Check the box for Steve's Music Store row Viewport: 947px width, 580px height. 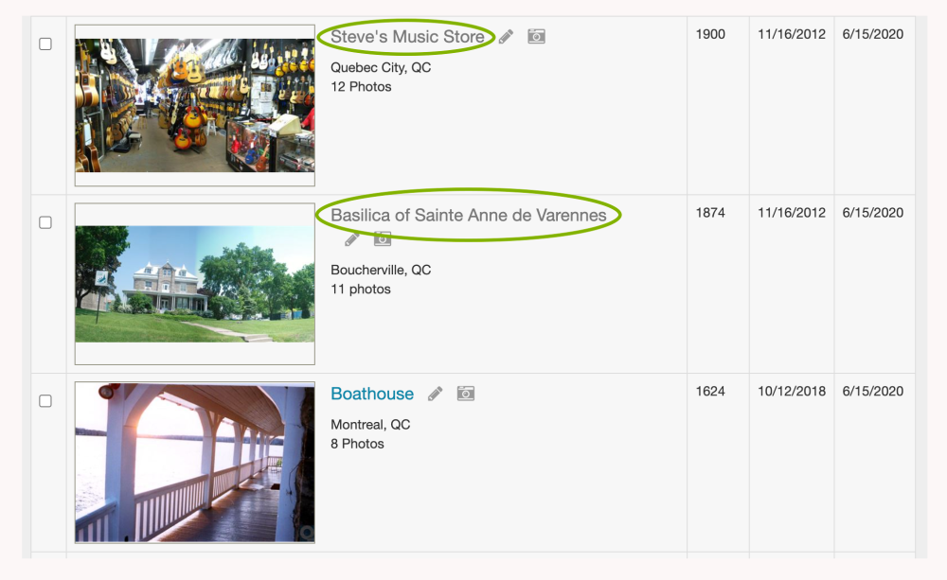[45, 44]
